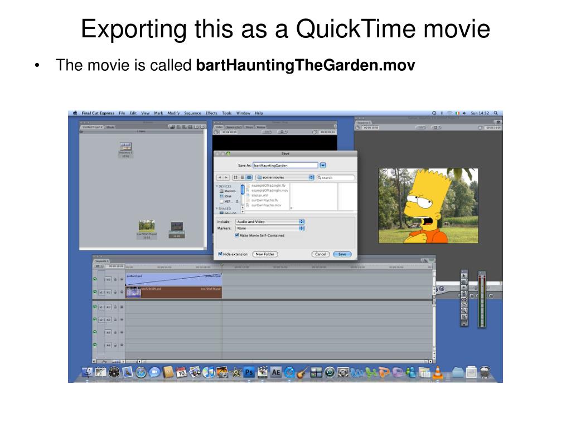Launch After Effects from the Dock
The height and width of the screenshot is (428, 571).
tap(276, 372)
